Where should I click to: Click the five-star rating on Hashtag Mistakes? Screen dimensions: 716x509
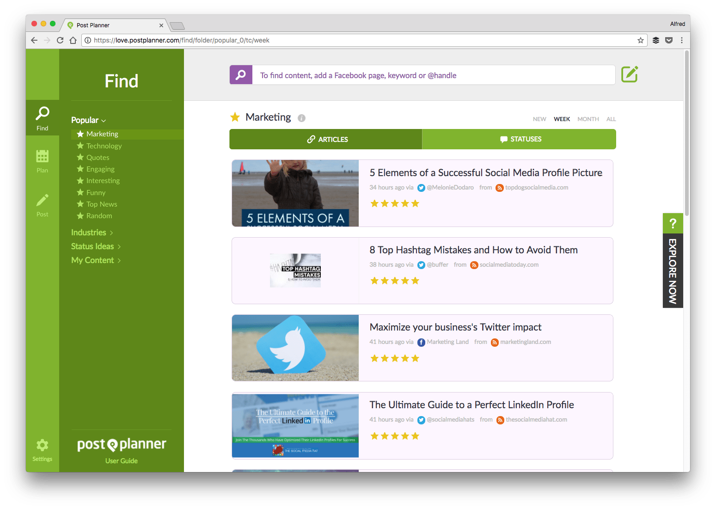click(395, 281)
